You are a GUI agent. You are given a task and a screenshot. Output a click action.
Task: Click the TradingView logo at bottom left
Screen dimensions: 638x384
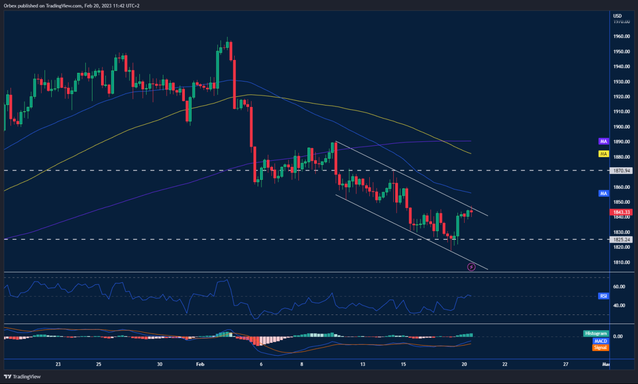point(23,376)
